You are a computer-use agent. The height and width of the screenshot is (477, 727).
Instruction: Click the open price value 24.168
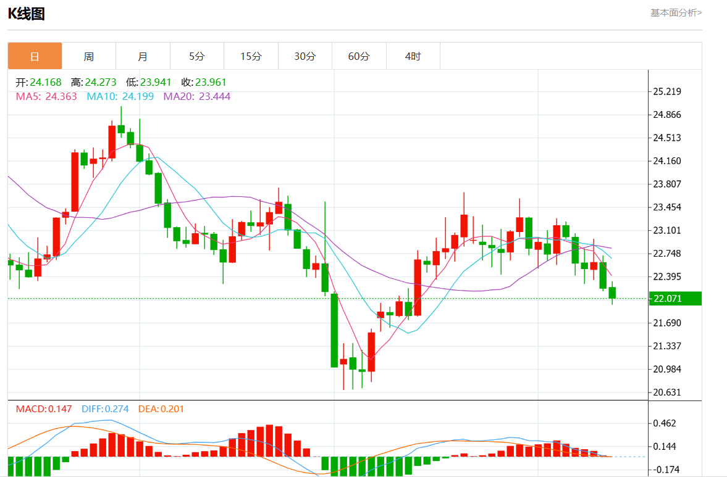click(46, 82)
